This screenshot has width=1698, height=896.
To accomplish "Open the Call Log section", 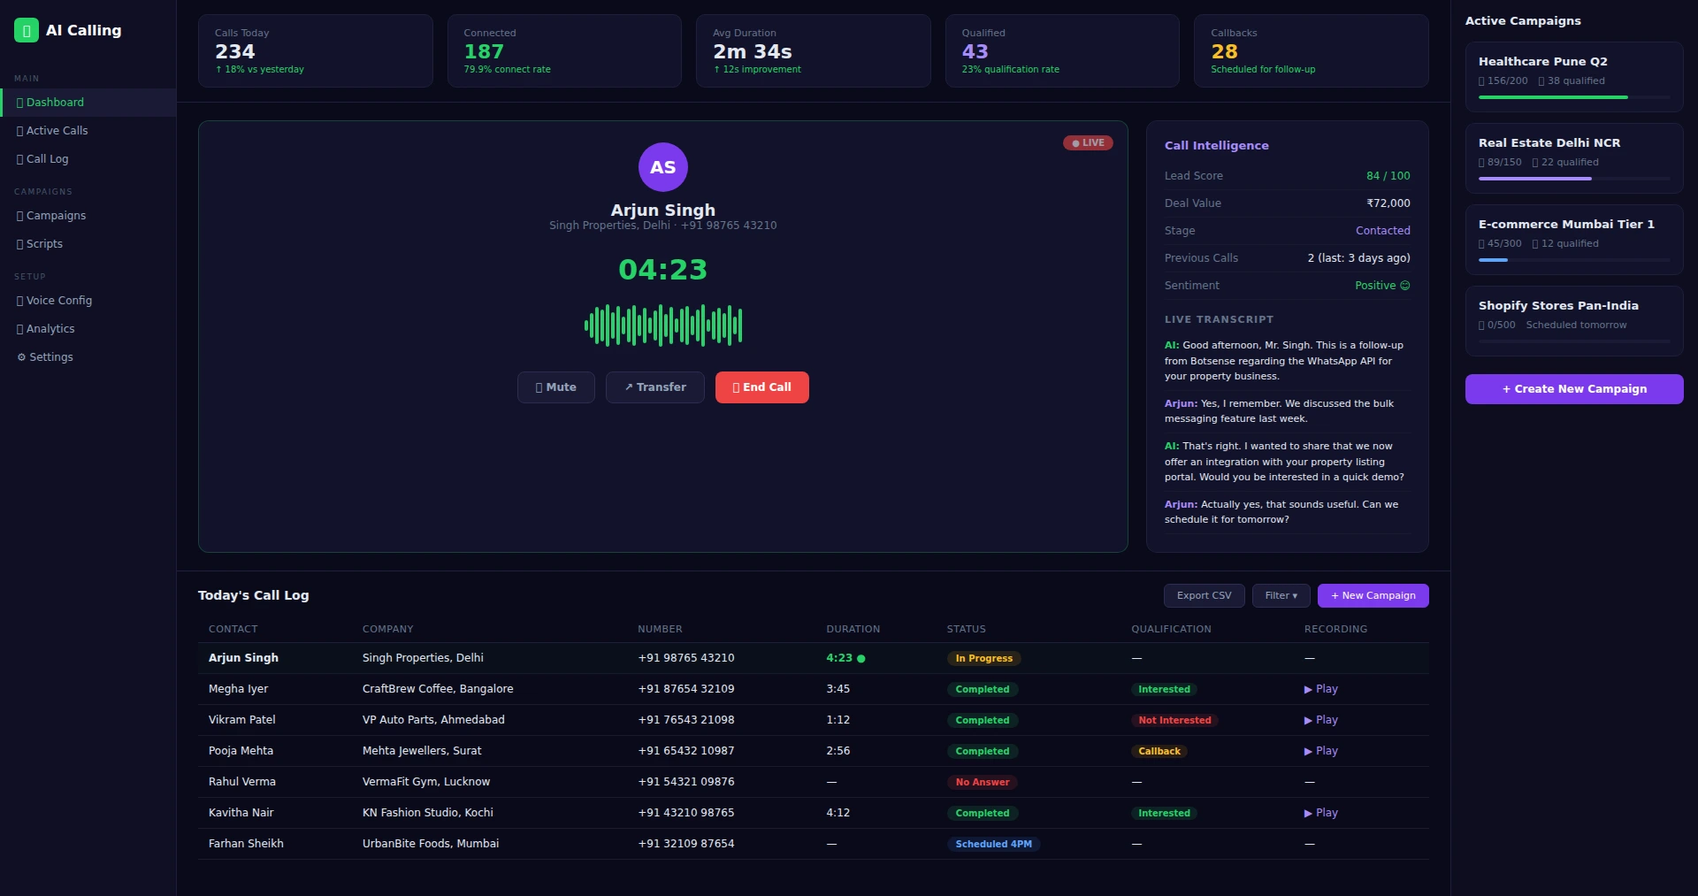I will pyautogui.click(x=47, y=159).
